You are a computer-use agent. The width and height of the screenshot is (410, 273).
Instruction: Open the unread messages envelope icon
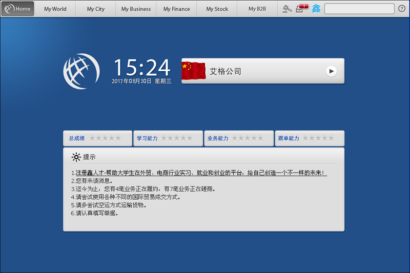[x=301, y=8]
